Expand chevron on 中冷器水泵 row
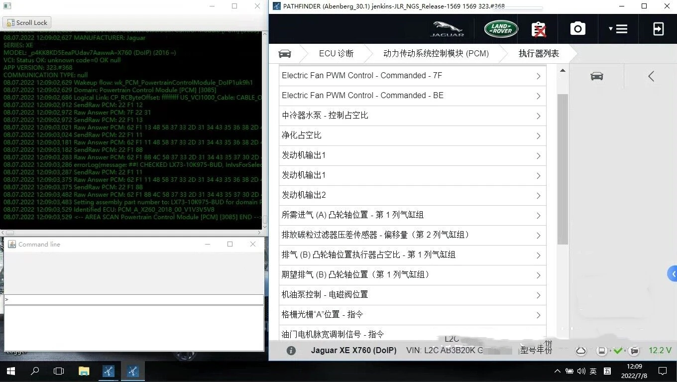 point(538,116)
